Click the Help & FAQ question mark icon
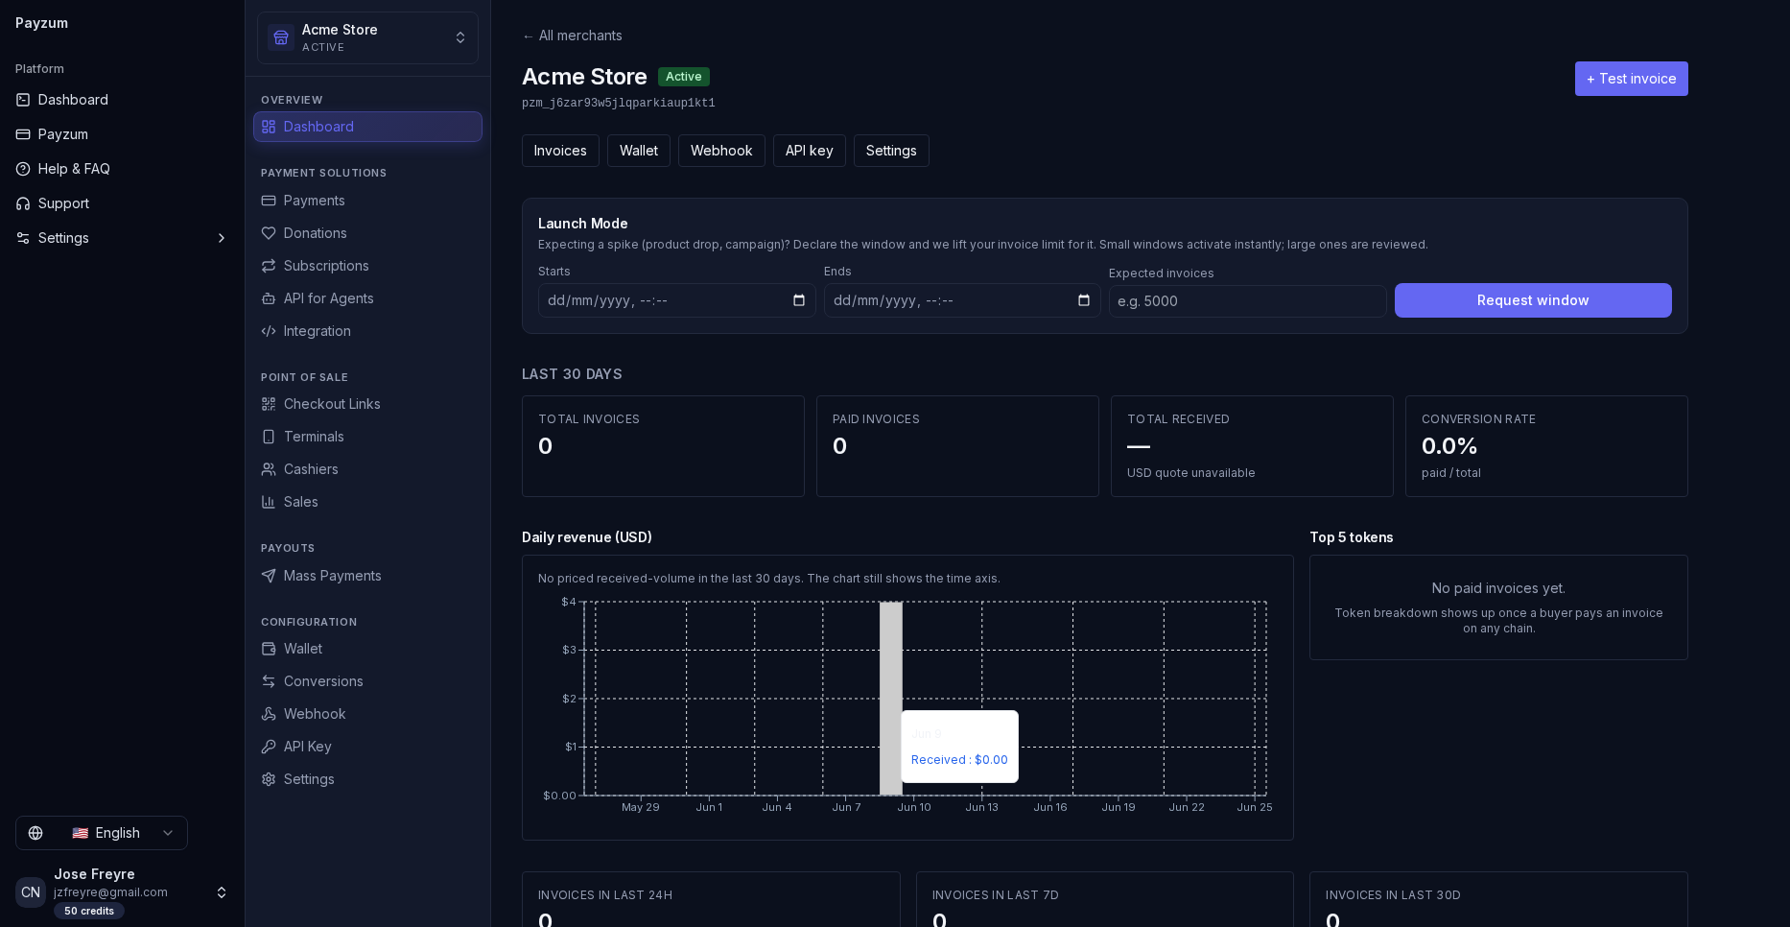Viewport: 1790px width, 927px height. point(23,169)
